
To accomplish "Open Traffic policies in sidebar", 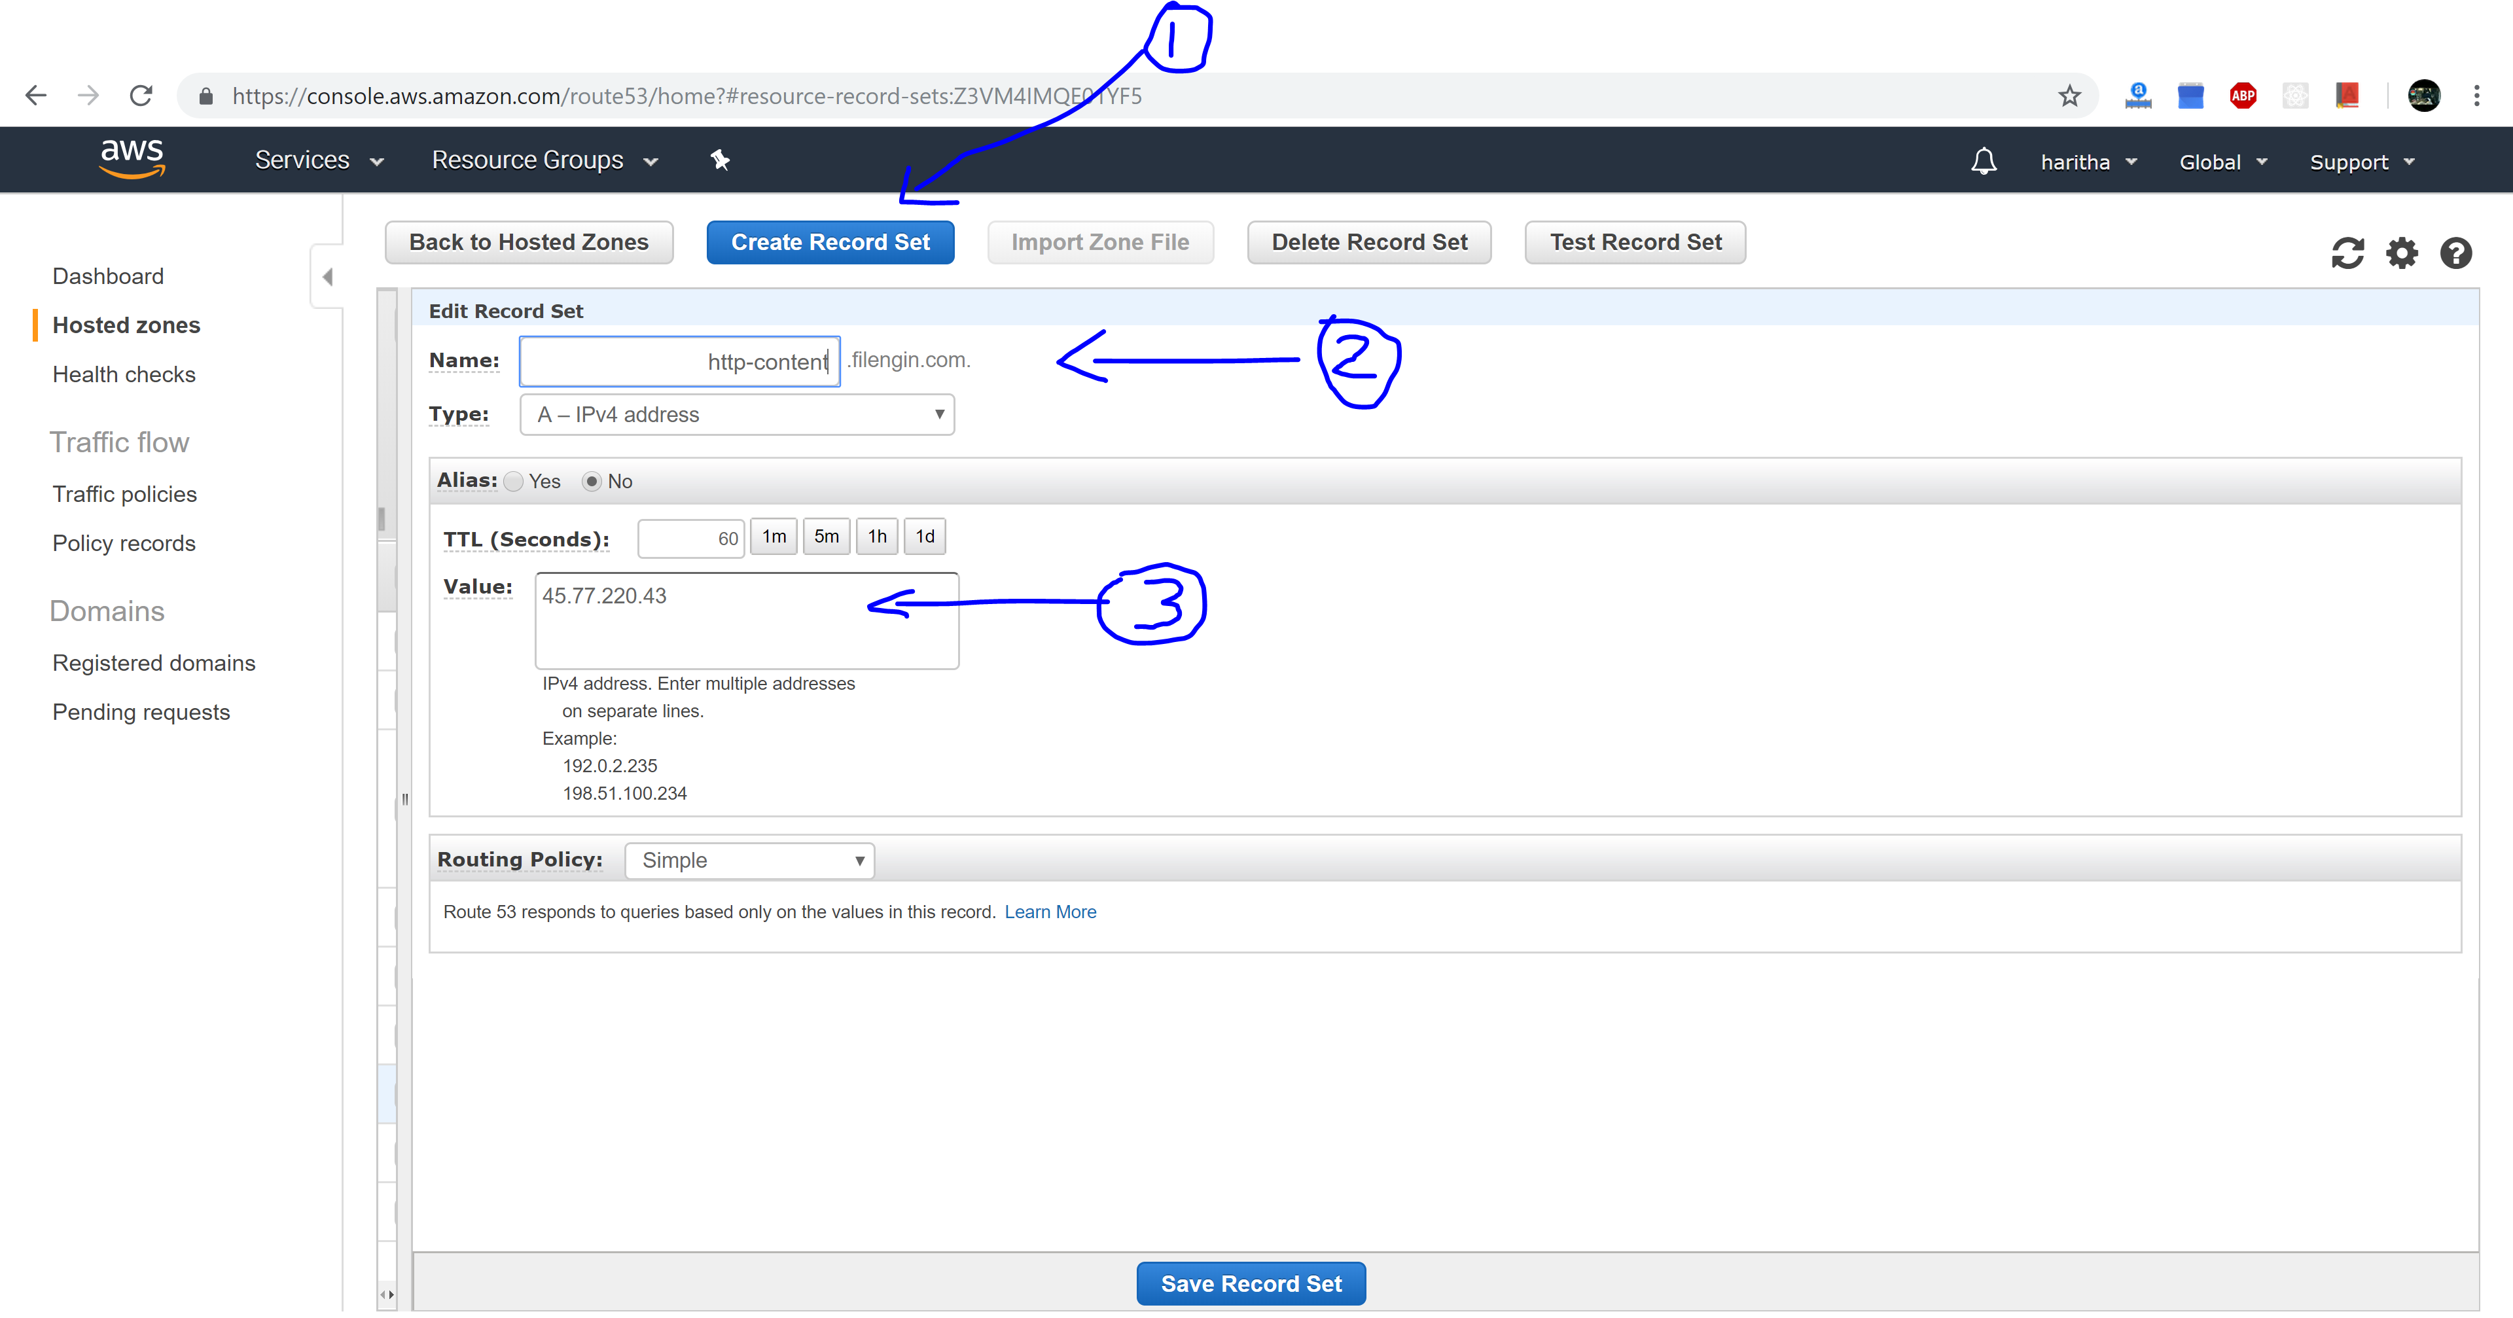I will click(125, 495).
